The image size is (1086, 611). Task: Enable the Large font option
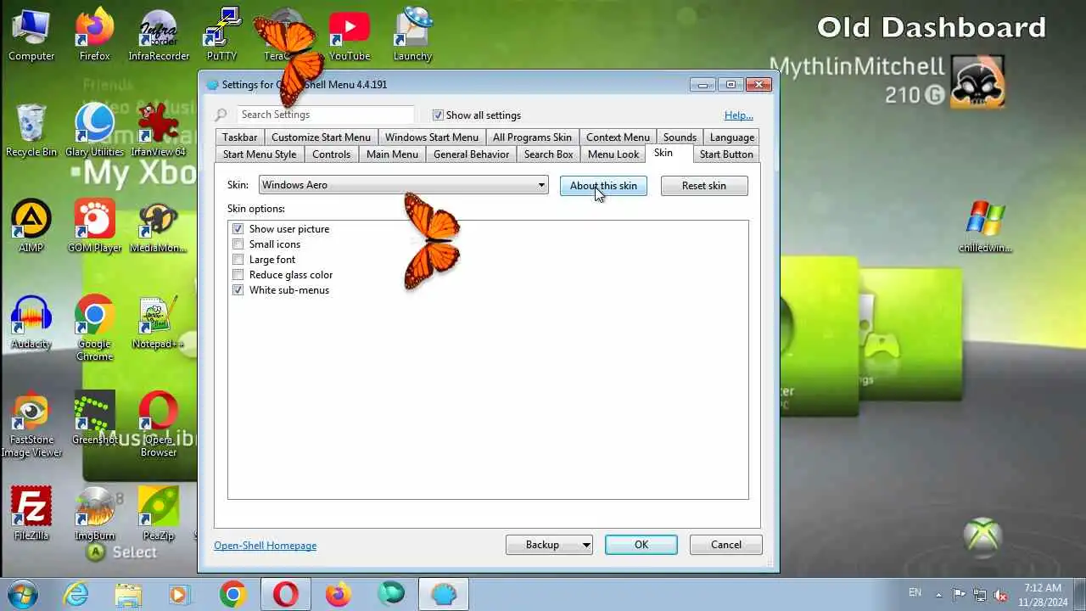pyautogui.click(x=238, y=260)
